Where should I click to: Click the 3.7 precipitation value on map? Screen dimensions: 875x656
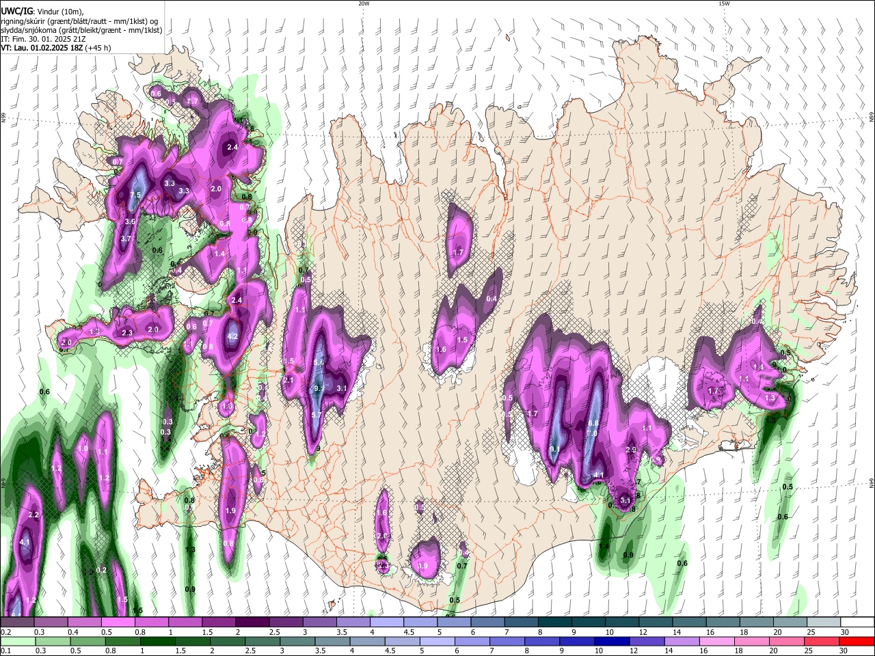pos(126,239)
